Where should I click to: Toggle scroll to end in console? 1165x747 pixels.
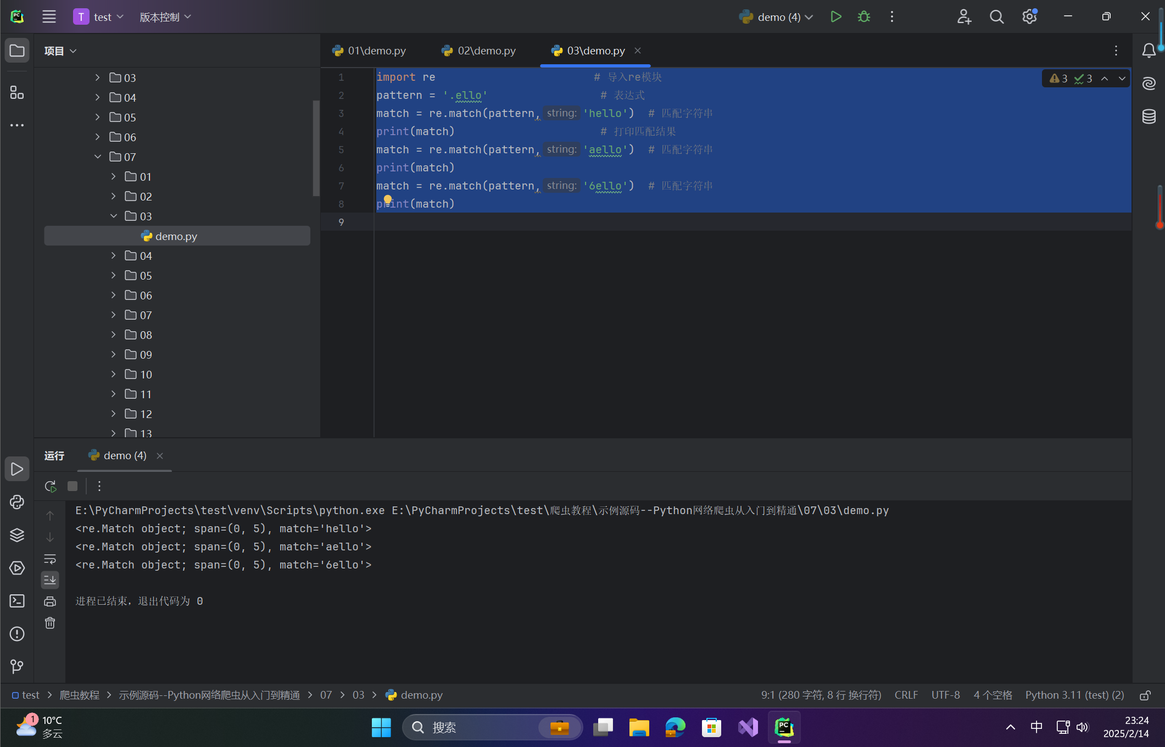pyautogui.click(x=50, y=579)
